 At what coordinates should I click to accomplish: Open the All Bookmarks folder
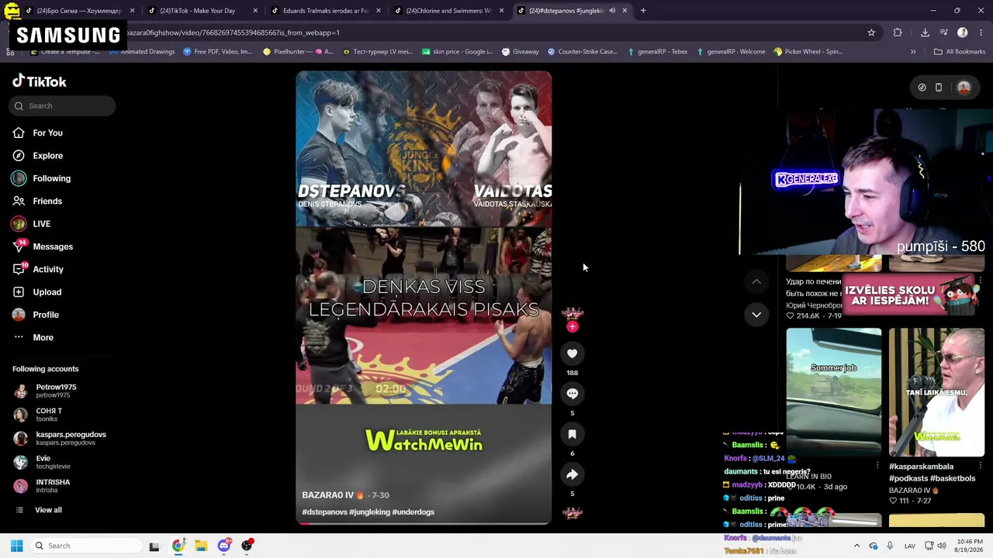point(960,52)
